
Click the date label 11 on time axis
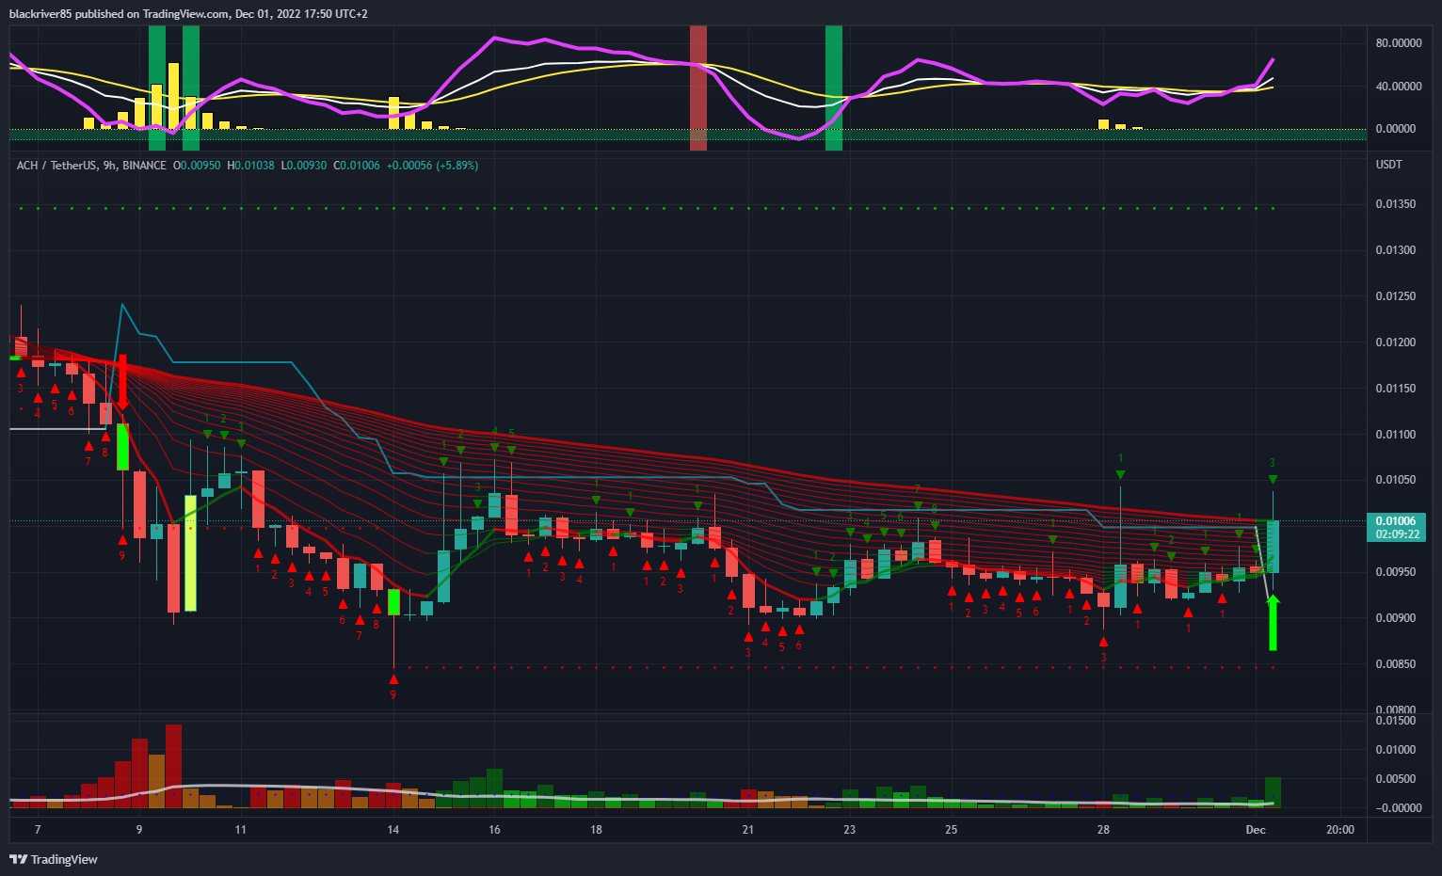click(x=241, y=830)
